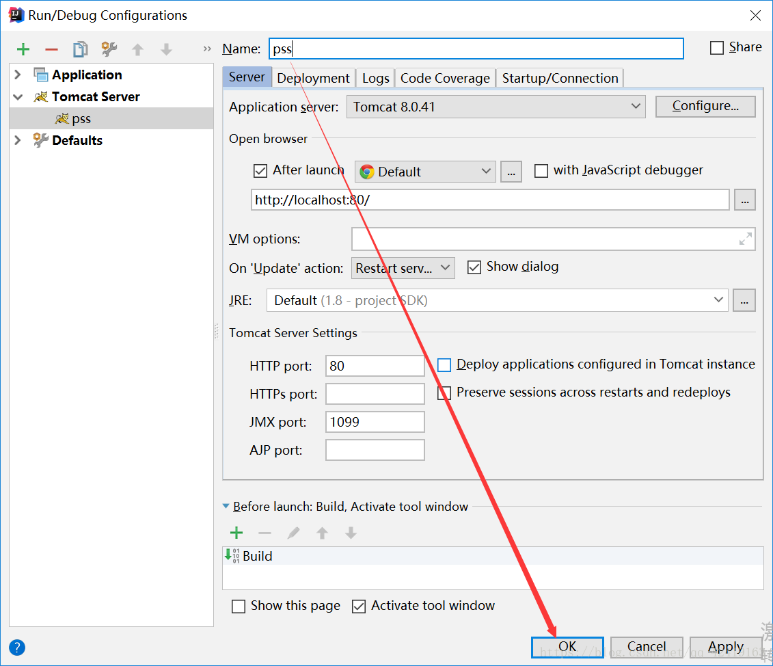Image resolution: width=773 pixels, height=666 pixels.
Task: Show more toolbar actions chevron
Action: coord(207,49)
